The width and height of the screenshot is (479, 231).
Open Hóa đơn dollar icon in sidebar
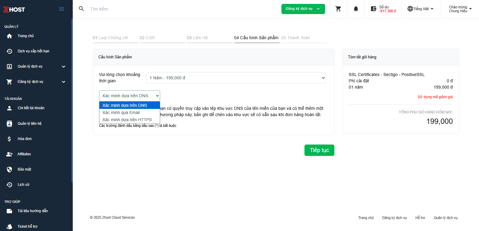(10, 139)
